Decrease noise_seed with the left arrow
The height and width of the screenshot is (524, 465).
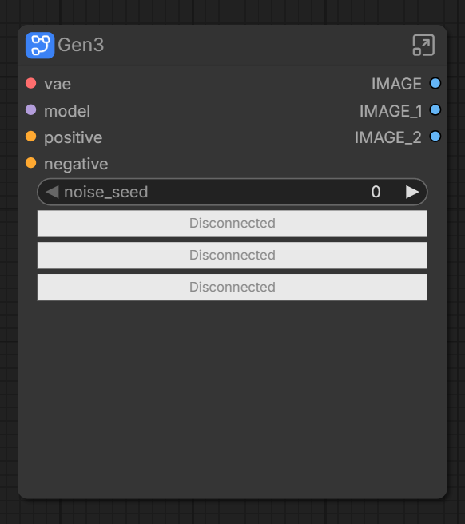click(x=52, y=192)
